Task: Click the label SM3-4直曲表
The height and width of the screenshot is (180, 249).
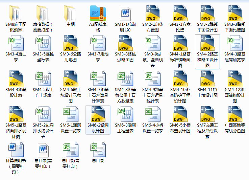Action: [16, 57]
